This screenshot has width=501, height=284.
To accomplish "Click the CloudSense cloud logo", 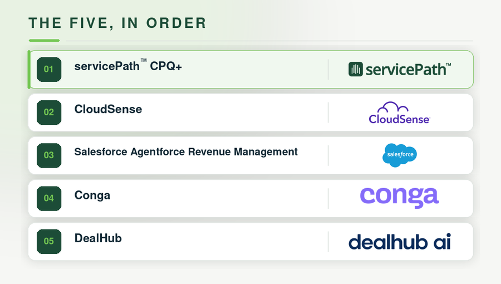I will tap(399, 113).
